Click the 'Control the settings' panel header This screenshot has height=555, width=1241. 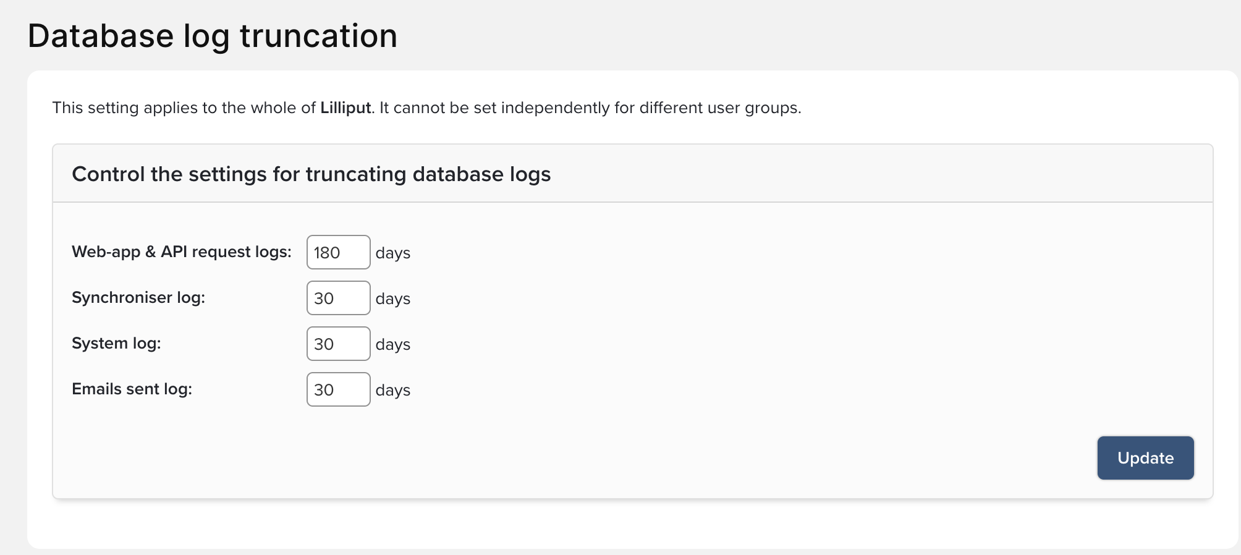311,174
